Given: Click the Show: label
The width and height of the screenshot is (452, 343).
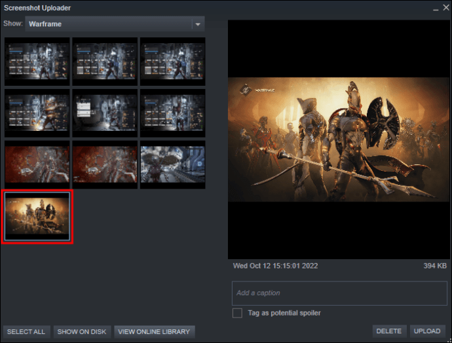Looking at the screenshot, I should [13, 24].
